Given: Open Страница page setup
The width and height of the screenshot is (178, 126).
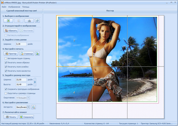Looking at the screenshot, I should pyautogui.click(x=27, y=54).
